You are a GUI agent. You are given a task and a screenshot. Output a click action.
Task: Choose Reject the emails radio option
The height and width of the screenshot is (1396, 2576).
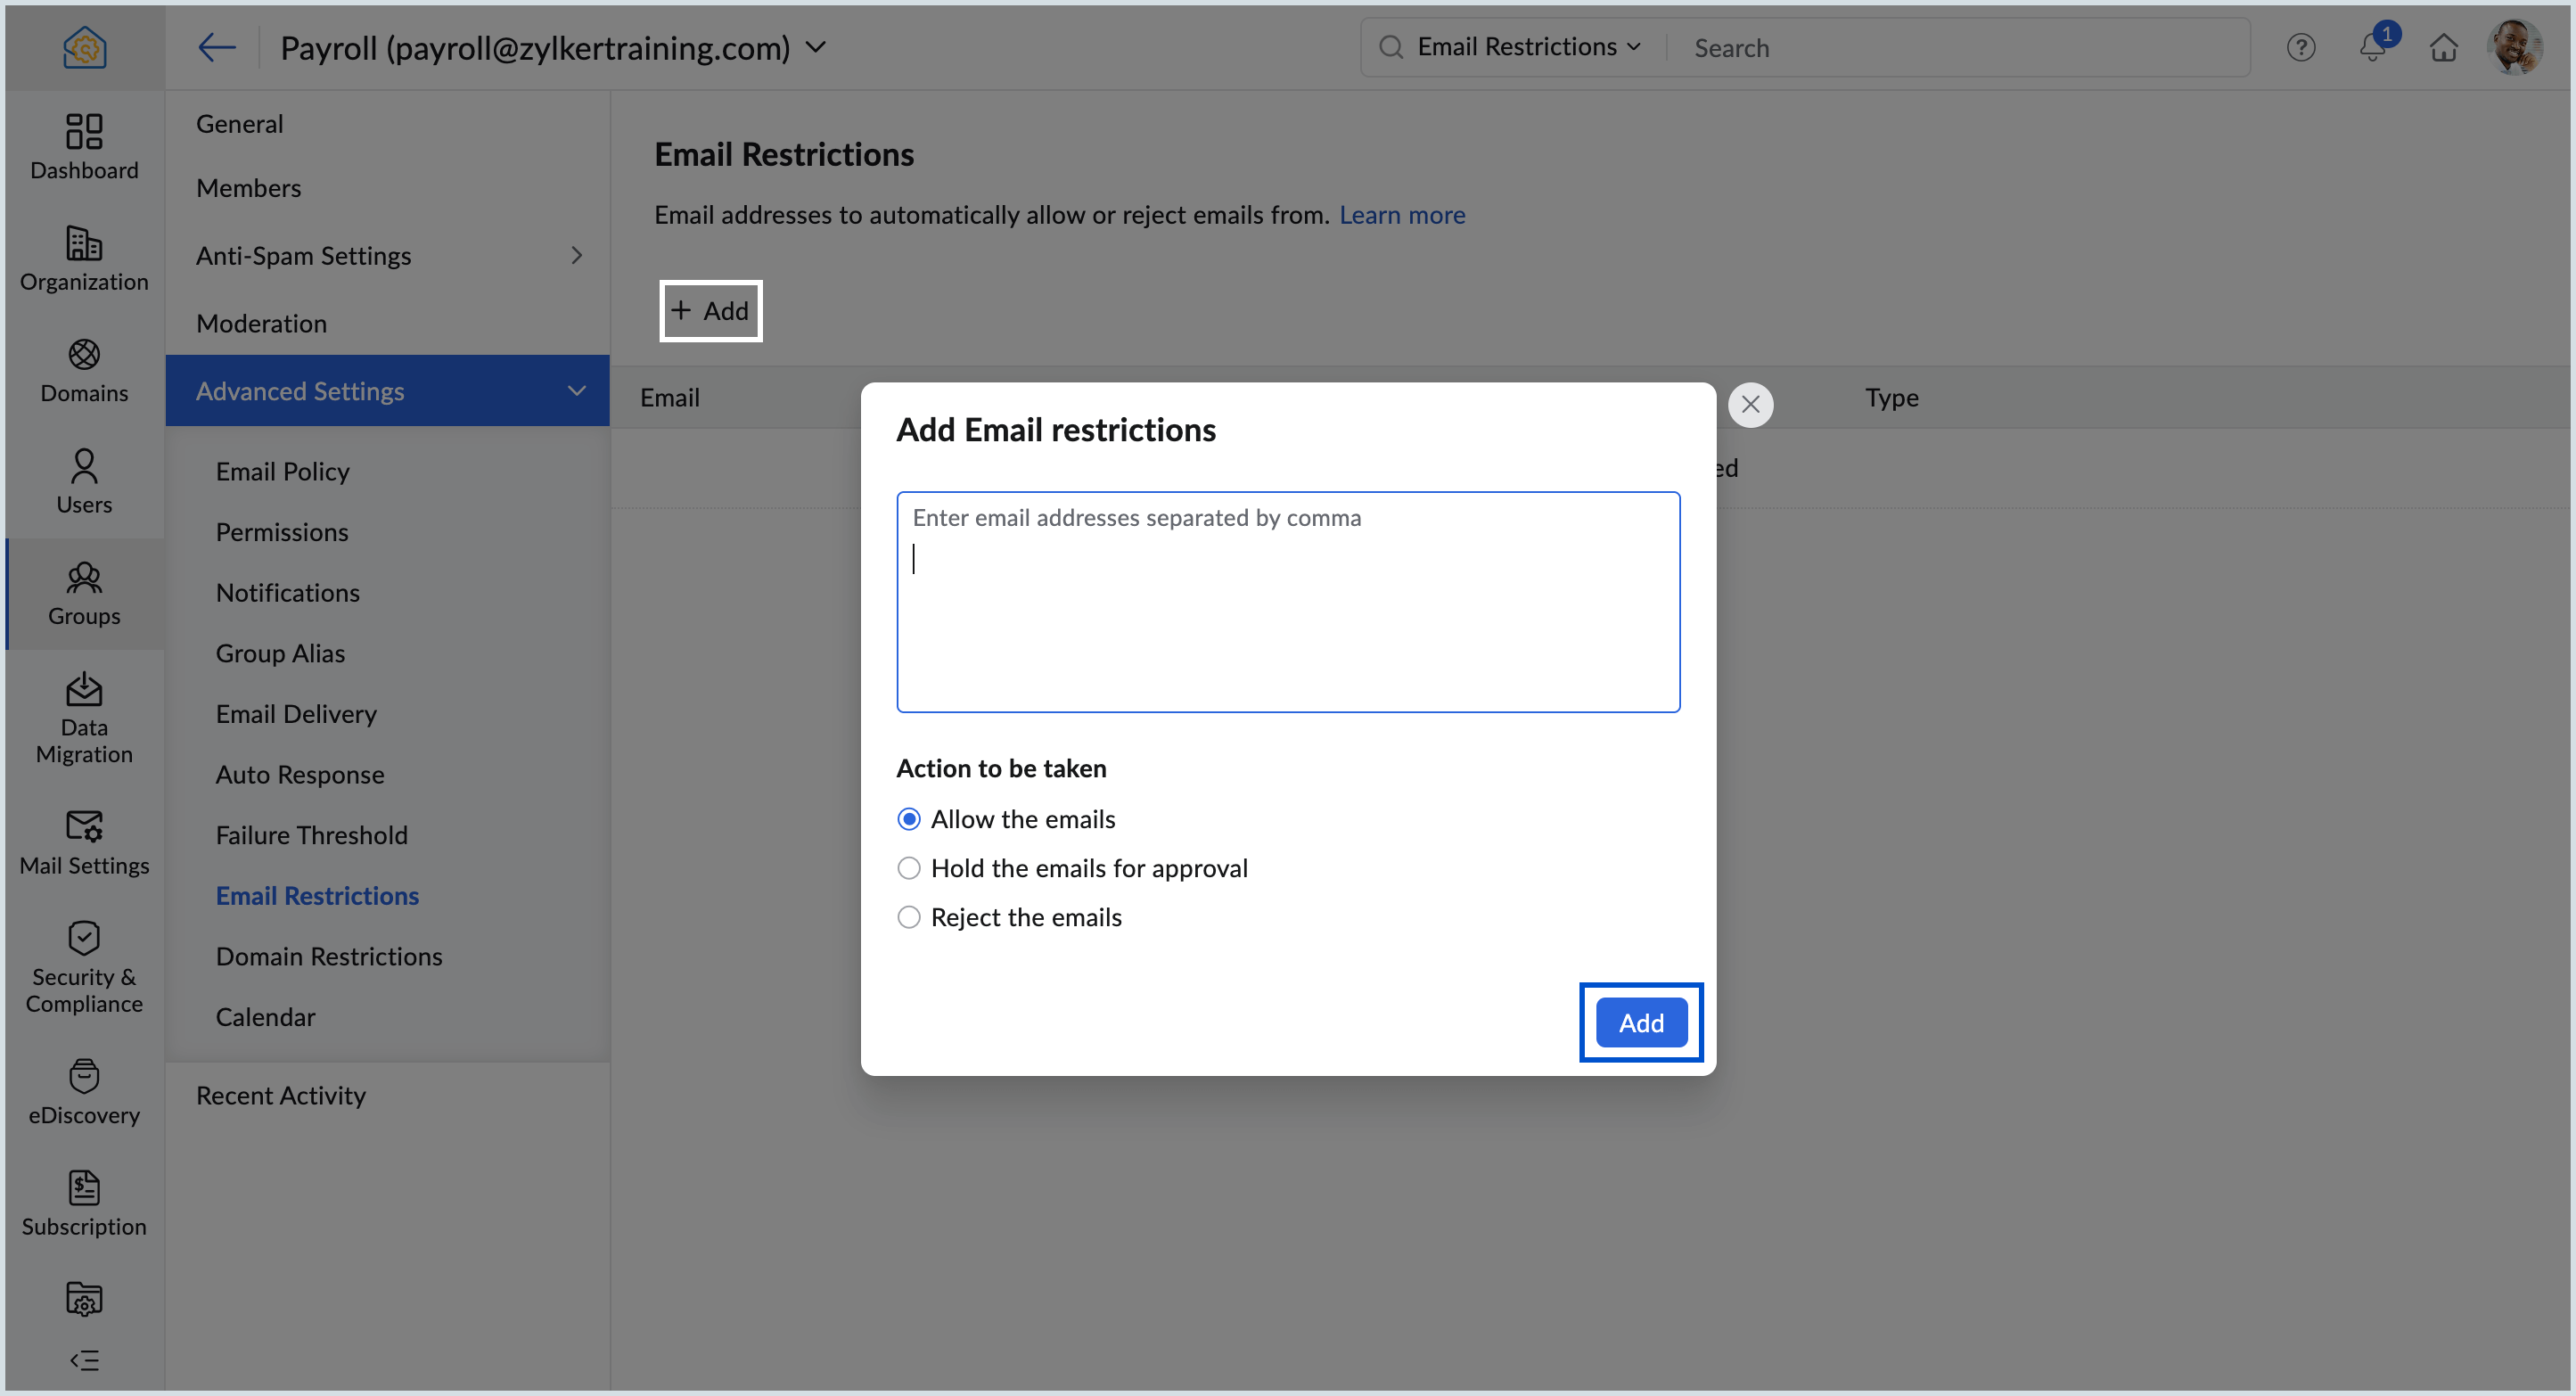tap(908, 917)
